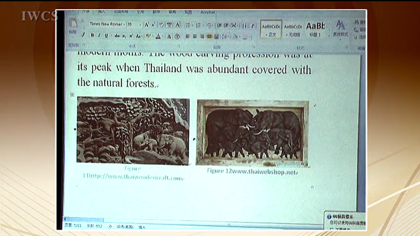420x236 pixels.
Task: Open the Acrobat ribbon tab
Action: pos(207,13)
